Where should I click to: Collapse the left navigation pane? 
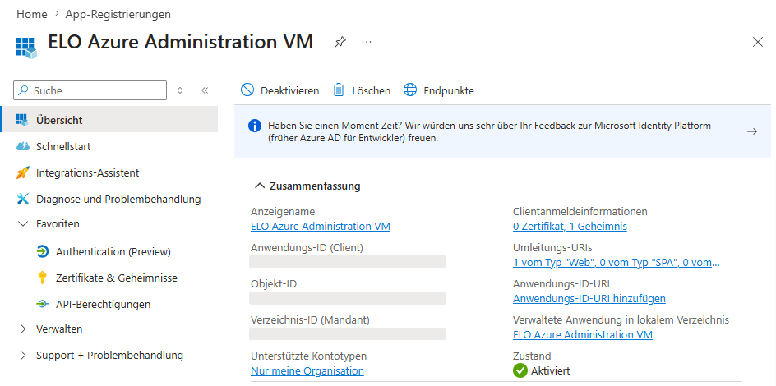[x=205, y=90]
